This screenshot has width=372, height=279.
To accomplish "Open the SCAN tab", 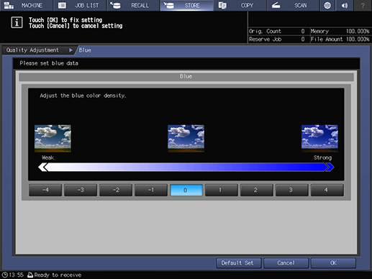I will click(x=293, y=5).
